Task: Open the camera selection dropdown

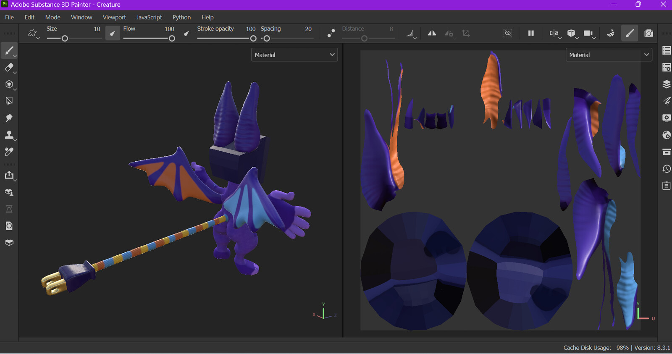Action: (589, 34)
